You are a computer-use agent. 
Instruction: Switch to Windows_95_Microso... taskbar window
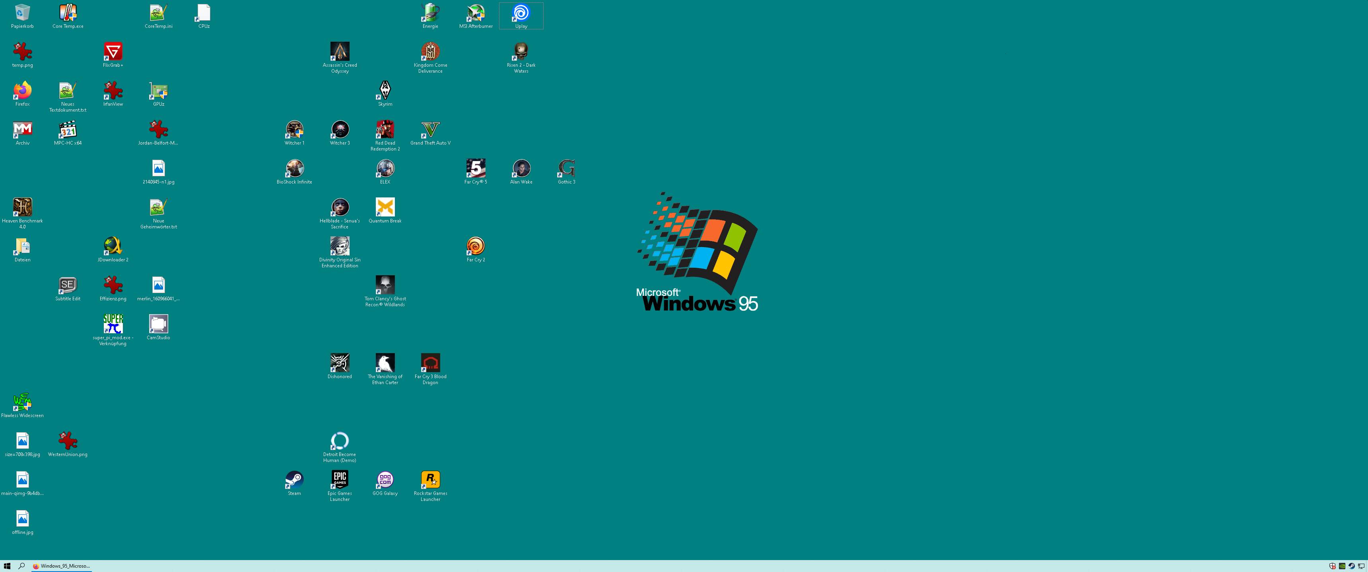point(61,566)
